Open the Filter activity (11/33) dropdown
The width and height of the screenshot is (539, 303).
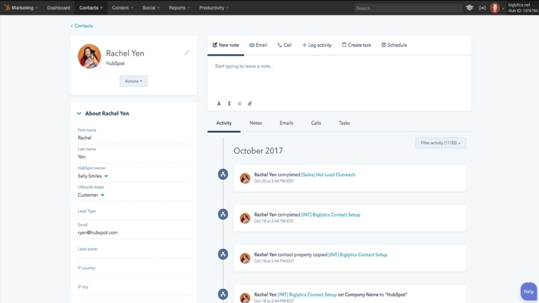point(440,143)
